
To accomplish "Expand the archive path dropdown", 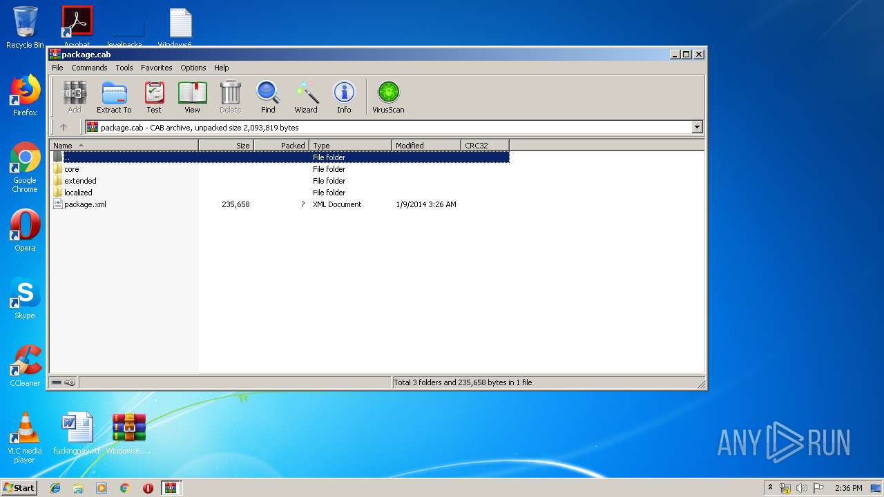I will [x=697, y=127].
